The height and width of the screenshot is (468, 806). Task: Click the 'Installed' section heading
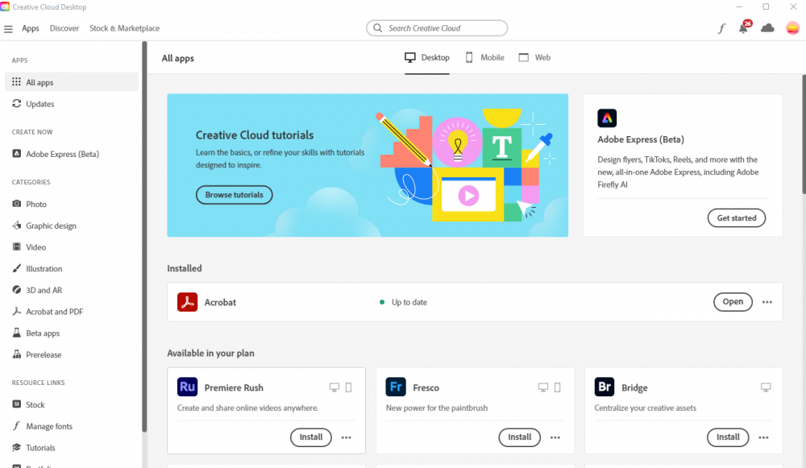click(x=185, y=268)
